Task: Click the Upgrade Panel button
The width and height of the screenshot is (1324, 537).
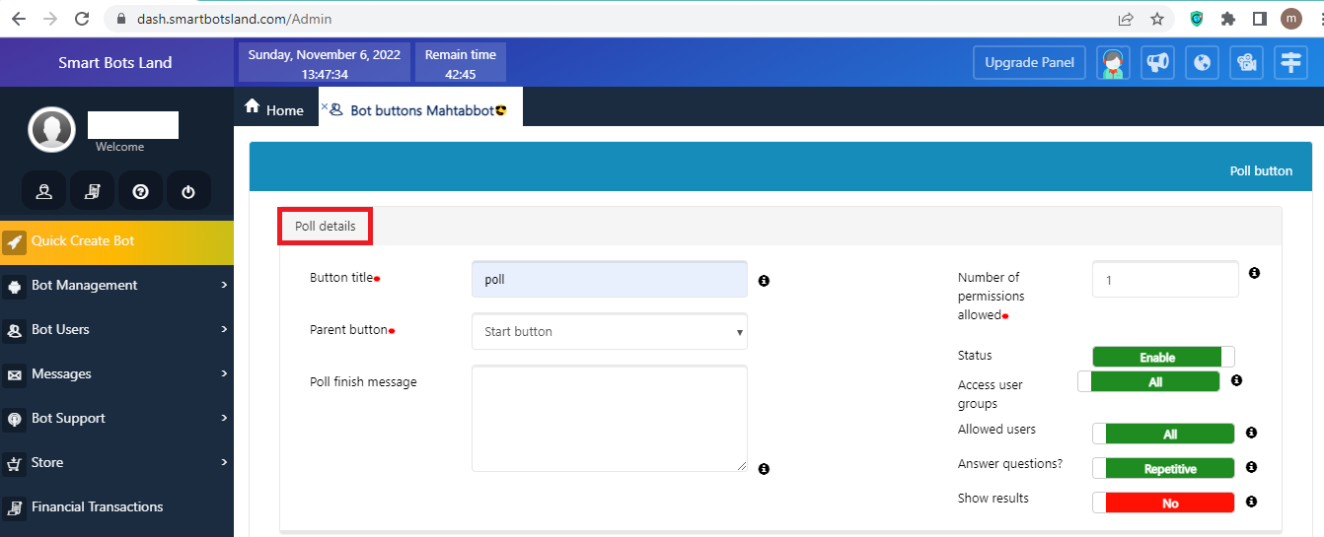Action: 1029,62
